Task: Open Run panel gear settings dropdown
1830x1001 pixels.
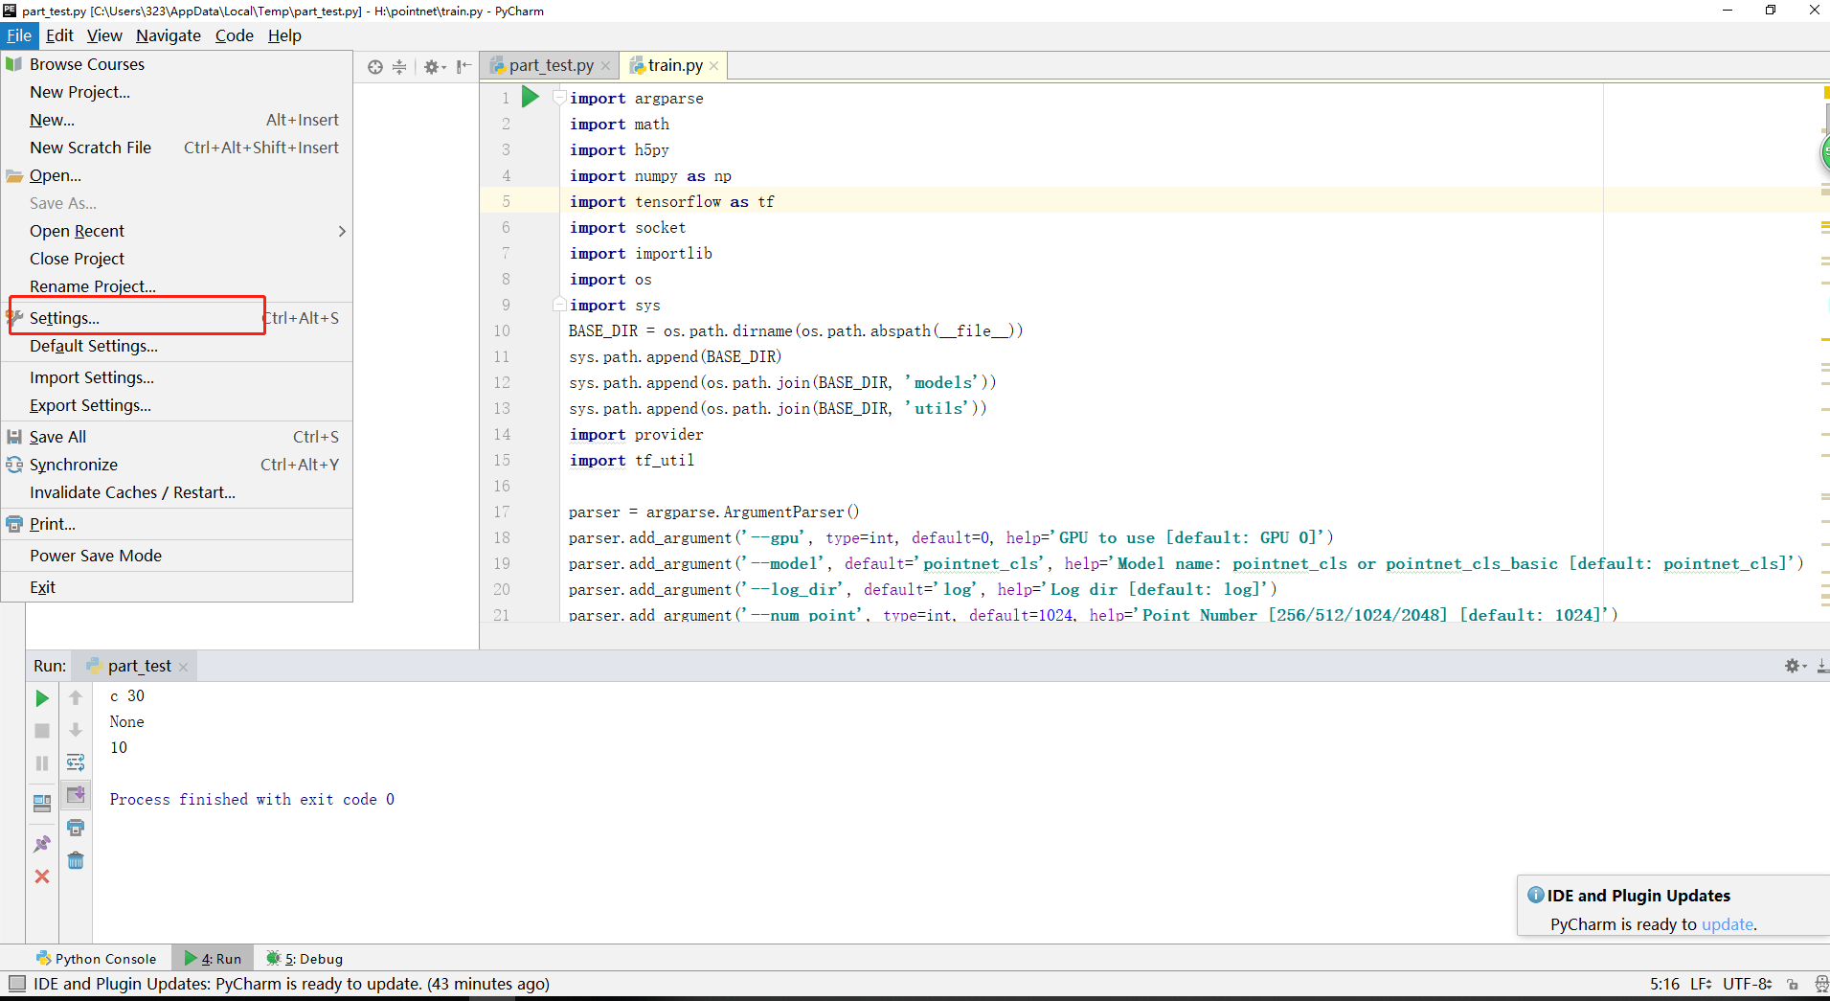Action: (1795, 666)
